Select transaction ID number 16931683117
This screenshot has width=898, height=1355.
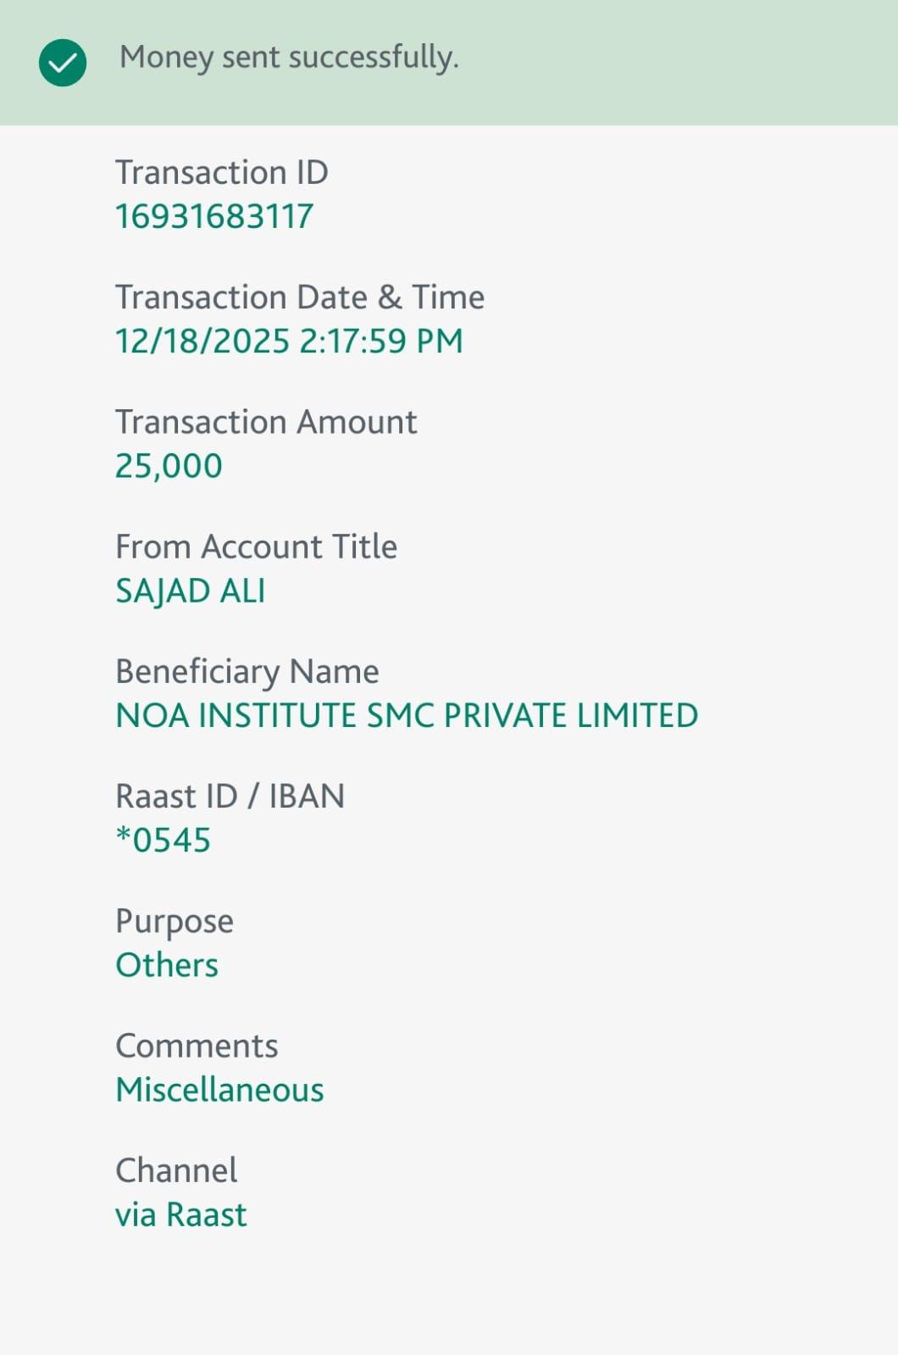(214, 217)
